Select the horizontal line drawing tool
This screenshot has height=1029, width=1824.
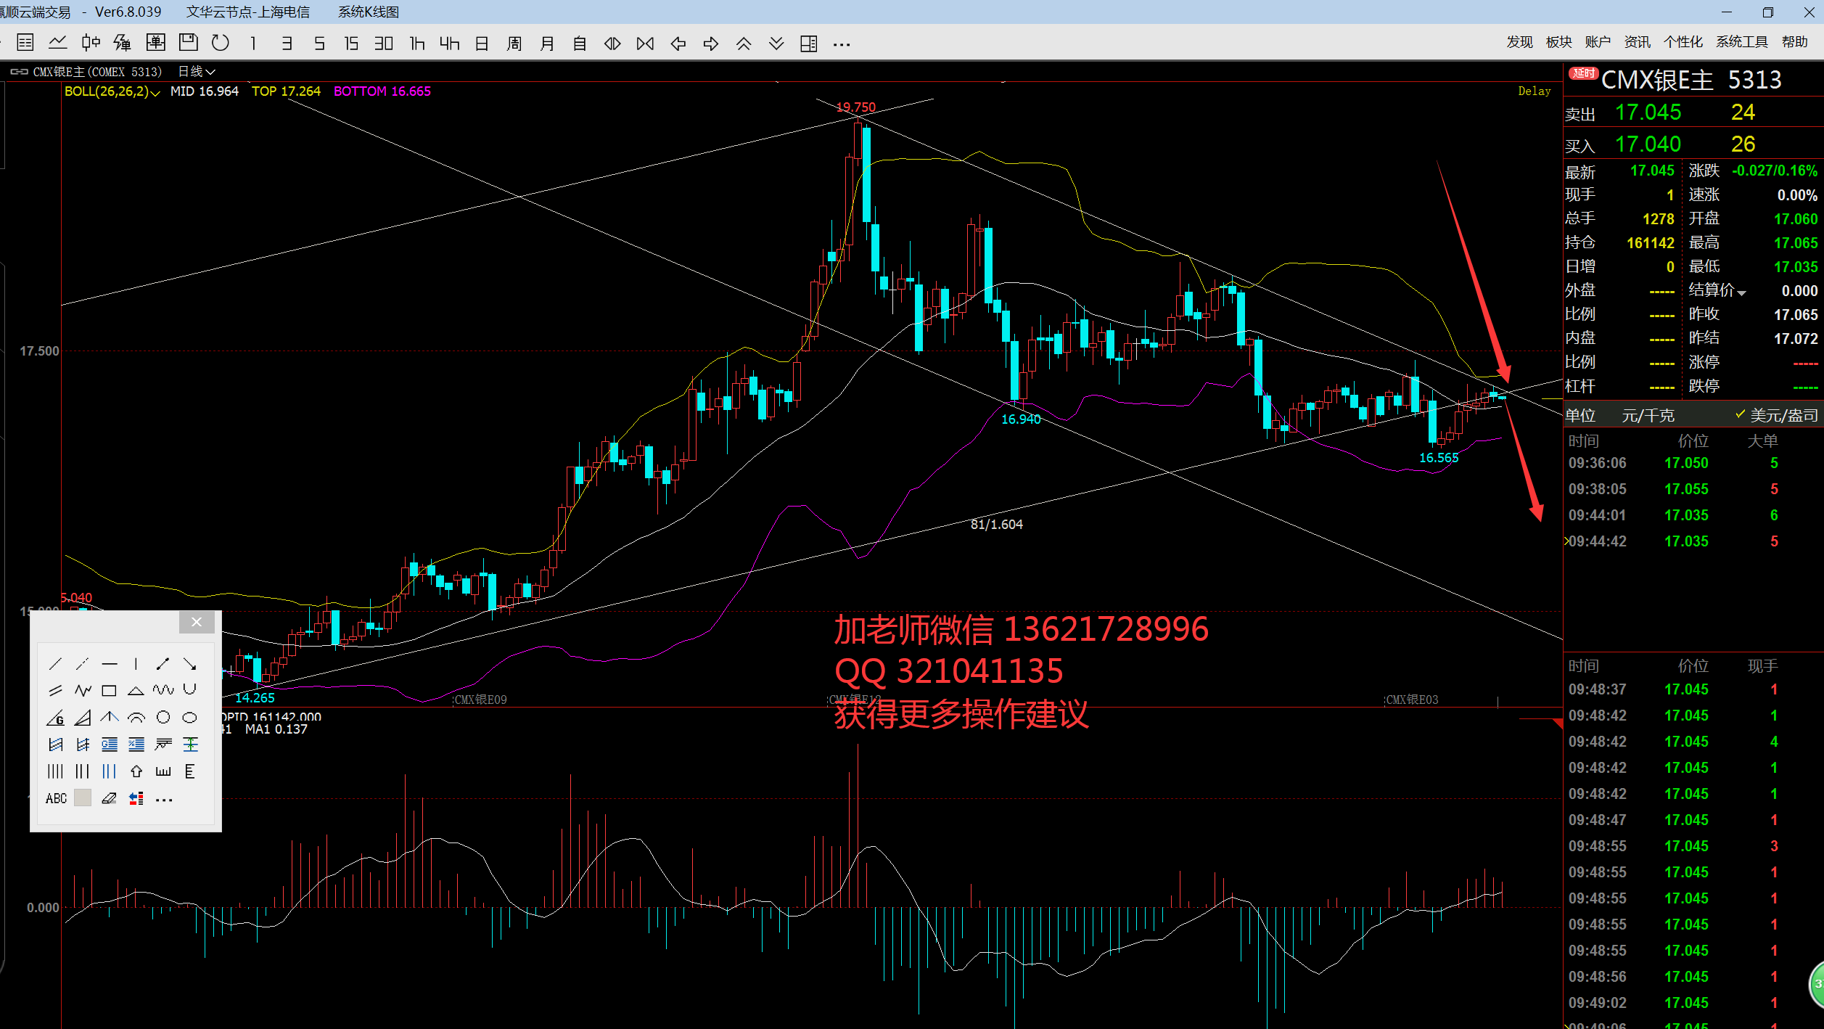point(110,664)
